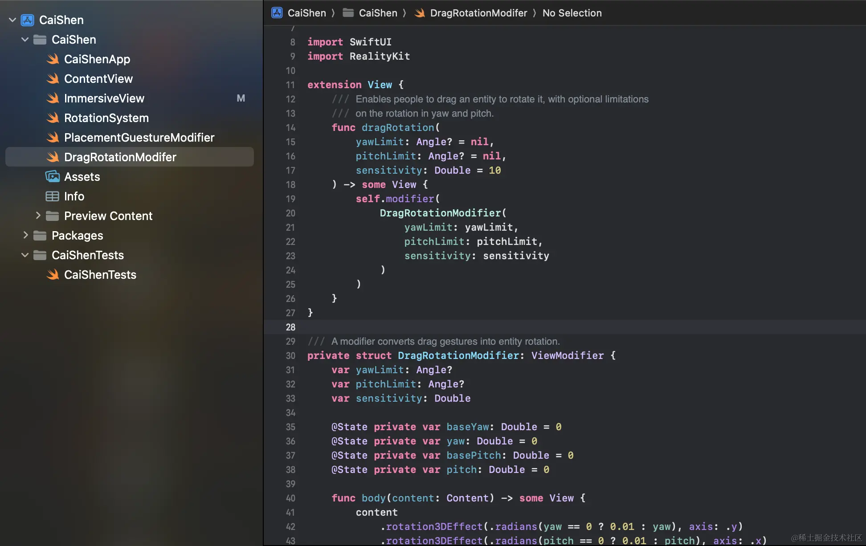Viewport: 866px width, 546px height.
Task: Collapse the CaiShen project root chevron
Action: click(12, 20)
